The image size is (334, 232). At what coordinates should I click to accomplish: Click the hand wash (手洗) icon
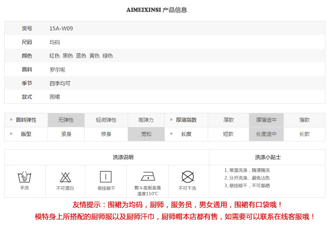[x=24, y=176]
